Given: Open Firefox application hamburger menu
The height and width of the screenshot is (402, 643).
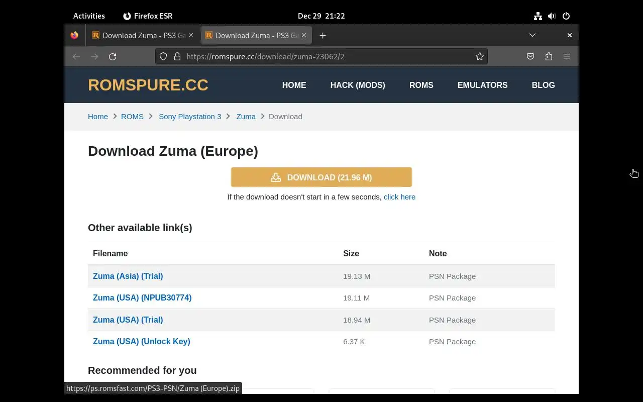Looking at the screenshot, I should coord(567,56).
